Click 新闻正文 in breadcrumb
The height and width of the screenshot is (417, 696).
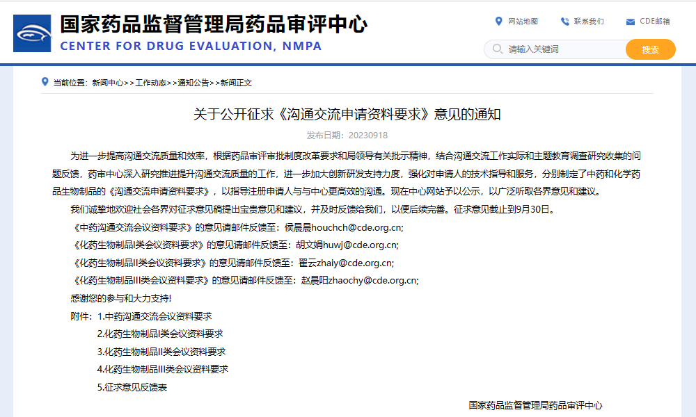pyautogui.click(x=236, y=83)
